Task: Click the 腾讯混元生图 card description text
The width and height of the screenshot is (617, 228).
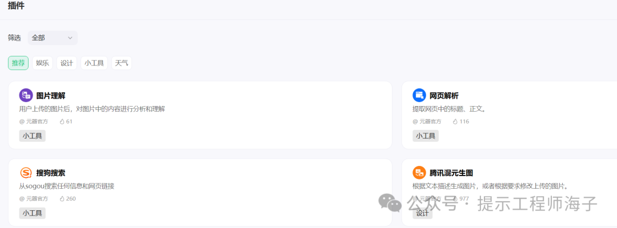Action: [x=490, y=186]
